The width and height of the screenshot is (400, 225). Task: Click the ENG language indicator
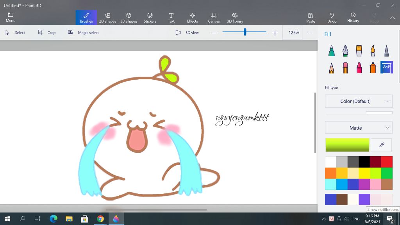(x=356, y=219)
